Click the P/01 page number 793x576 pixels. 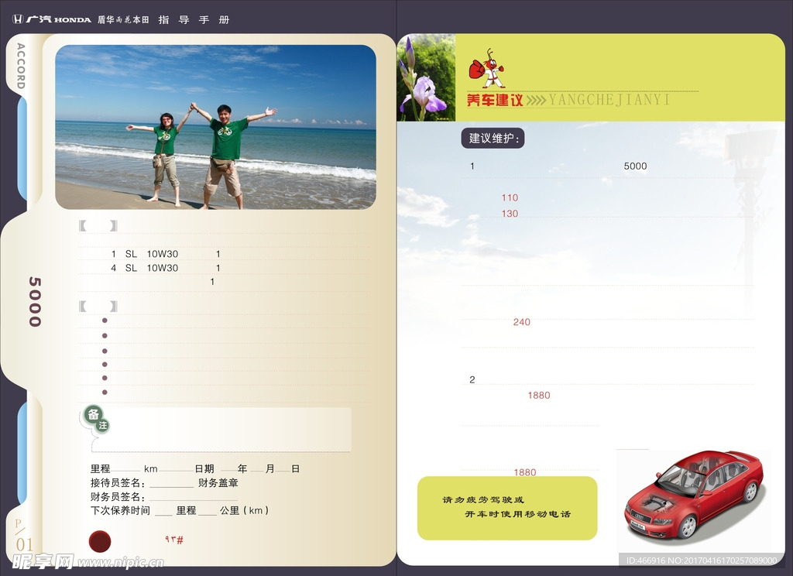[24, 536]
